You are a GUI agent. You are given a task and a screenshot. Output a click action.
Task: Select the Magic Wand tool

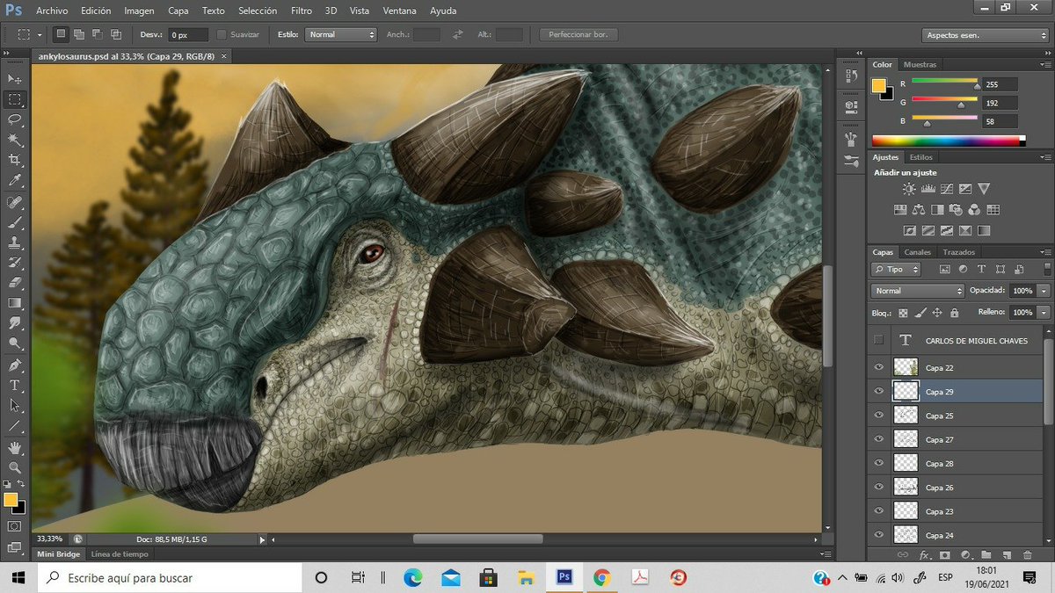coord(15,140)
